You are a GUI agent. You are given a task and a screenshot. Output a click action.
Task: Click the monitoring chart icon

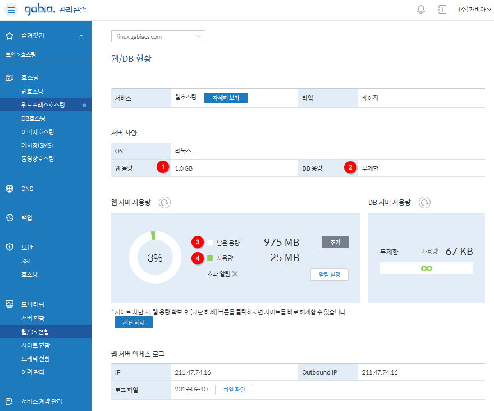[10, 304]
